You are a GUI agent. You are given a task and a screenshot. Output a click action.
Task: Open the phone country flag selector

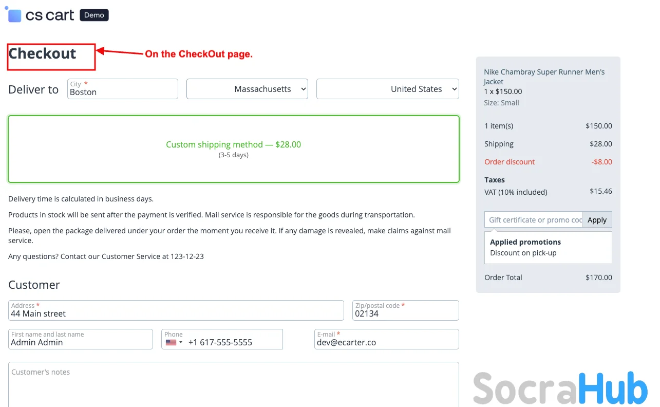point(171,342)
